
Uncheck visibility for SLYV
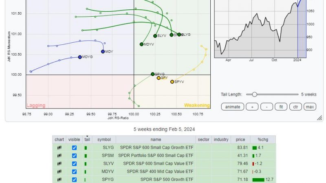[x=74, y=164]
